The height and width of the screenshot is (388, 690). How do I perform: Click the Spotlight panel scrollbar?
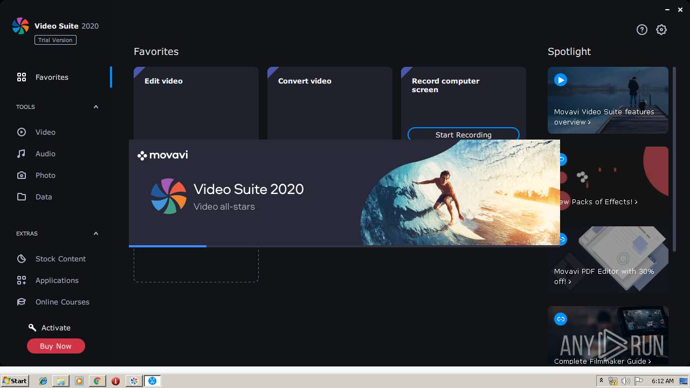[674, 159]
